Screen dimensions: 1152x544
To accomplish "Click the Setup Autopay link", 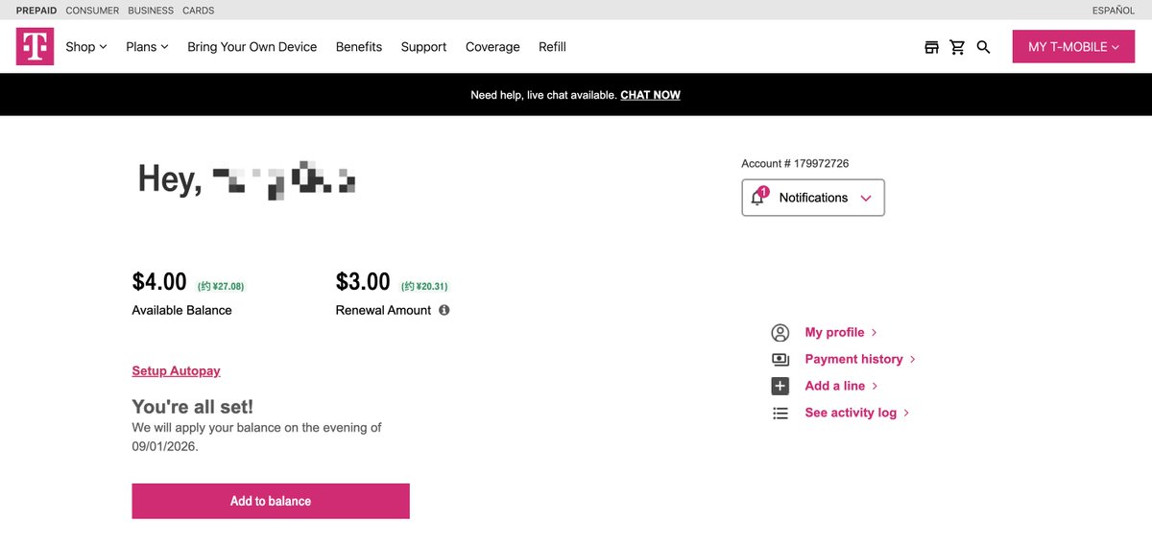I will [x=176, y=370].
